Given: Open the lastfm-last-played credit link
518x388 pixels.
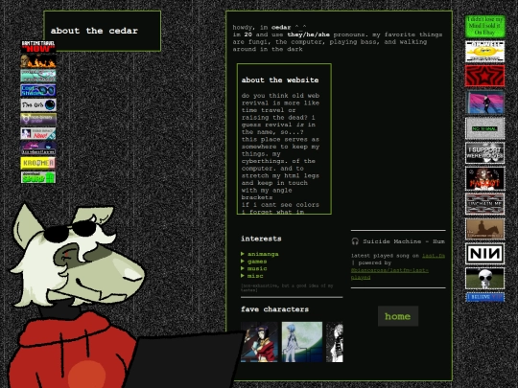Looking at the screenshot, I should tap(389, 274).
